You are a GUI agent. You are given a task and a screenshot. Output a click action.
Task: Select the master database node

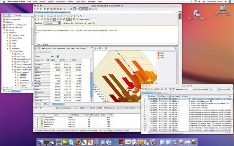[x=14, y=41]
